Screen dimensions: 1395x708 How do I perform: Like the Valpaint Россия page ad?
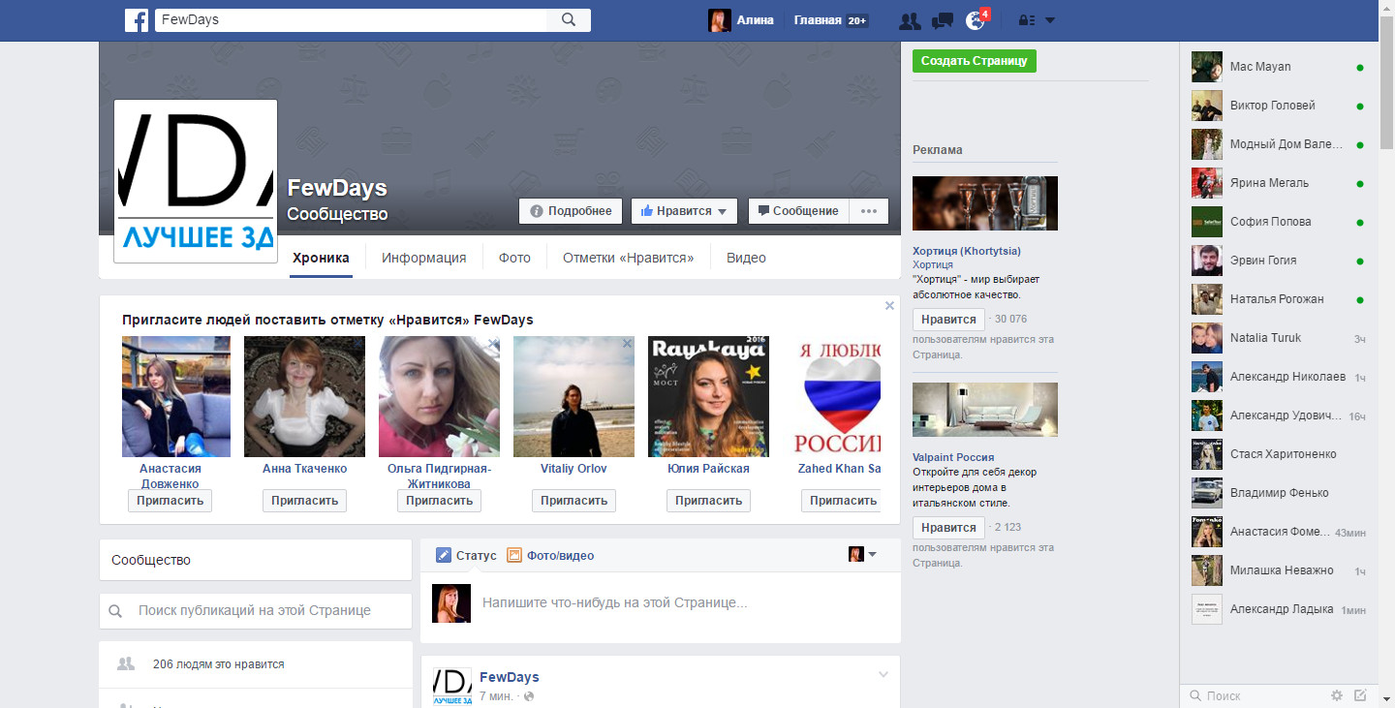coord(948,528)
